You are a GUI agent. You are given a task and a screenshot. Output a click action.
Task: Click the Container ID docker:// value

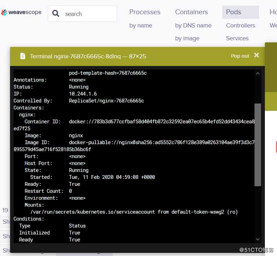[162, 122]
